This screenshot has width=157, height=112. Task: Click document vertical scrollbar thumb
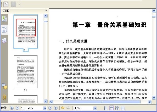click(154, 16)
